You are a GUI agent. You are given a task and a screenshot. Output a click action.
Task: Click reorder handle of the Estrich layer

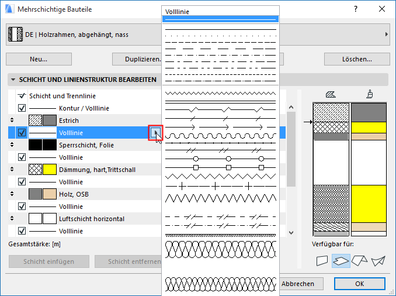(12, 120)
